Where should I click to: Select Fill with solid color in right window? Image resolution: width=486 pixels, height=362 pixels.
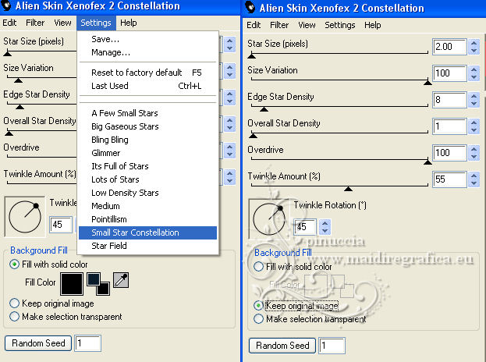(x=293, y=267)
